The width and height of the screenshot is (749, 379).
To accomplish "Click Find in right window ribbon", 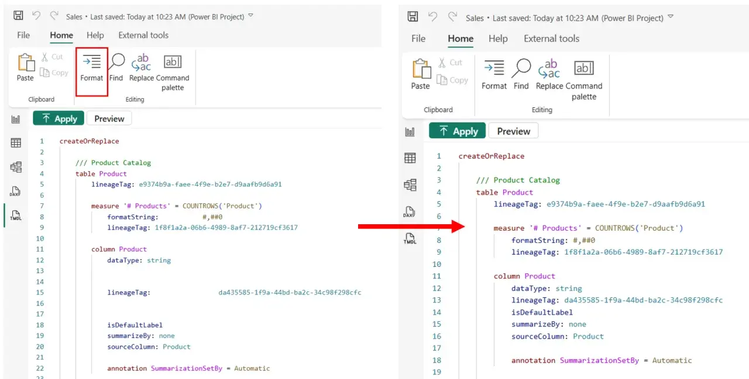I will [521, 74].
